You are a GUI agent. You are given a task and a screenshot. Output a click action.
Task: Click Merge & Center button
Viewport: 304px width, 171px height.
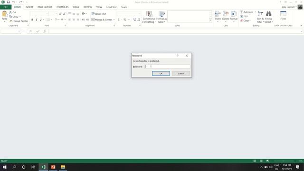[x=102, y=19]
